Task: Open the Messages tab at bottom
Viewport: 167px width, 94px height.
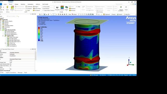Action: tap(20, 73)
